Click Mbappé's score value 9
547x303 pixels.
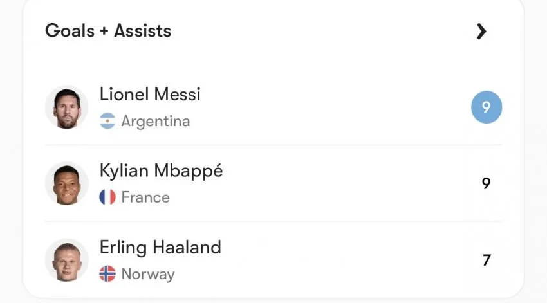point(486,183)
